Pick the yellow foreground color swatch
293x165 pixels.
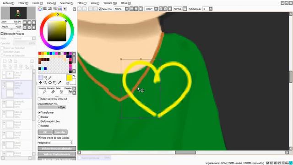tap(69, 78)
